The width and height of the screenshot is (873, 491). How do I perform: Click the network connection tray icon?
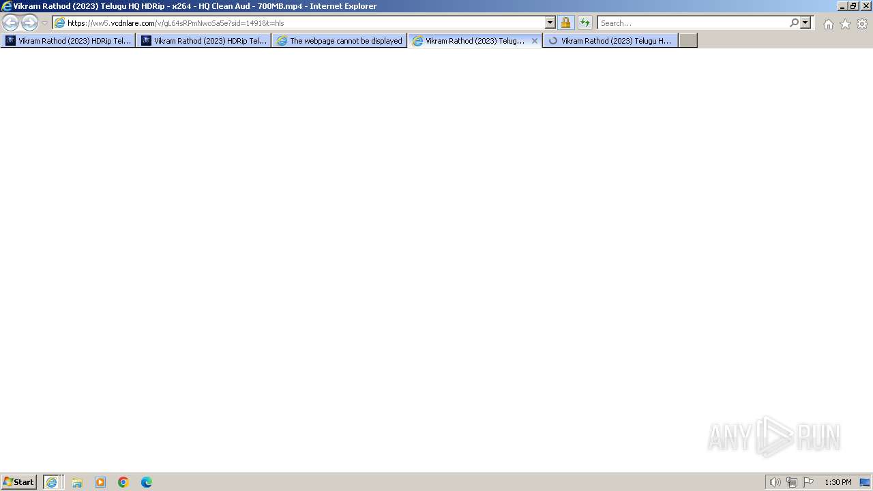792,482
